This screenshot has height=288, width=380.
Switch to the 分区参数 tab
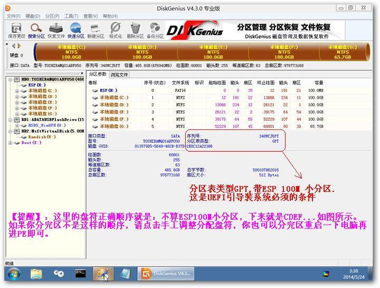coord(98,74)
